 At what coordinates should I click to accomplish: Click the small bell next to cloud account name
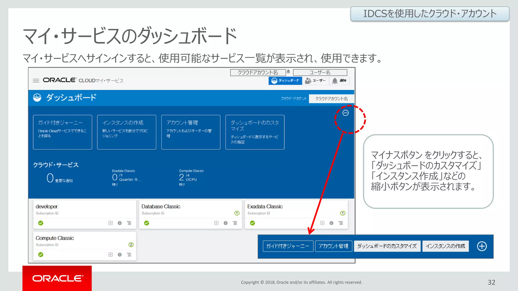(x=288, y=71)
